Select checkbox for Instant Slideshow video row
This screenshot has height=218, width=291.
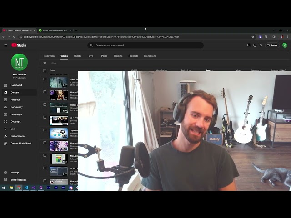coord(45,104)
